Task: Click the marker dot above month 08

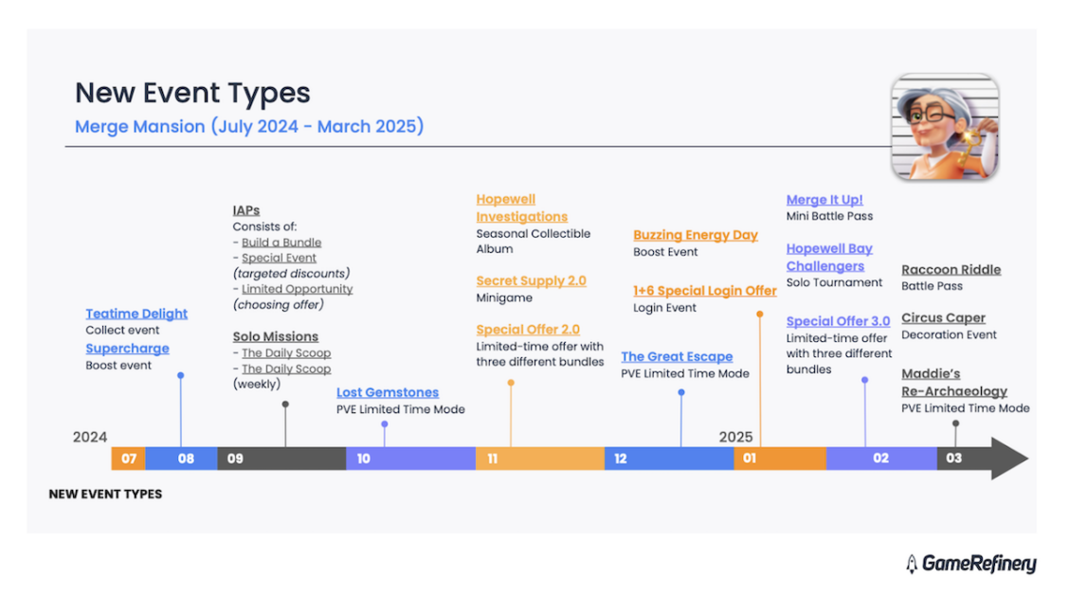Action: click(x=181, y=375)
